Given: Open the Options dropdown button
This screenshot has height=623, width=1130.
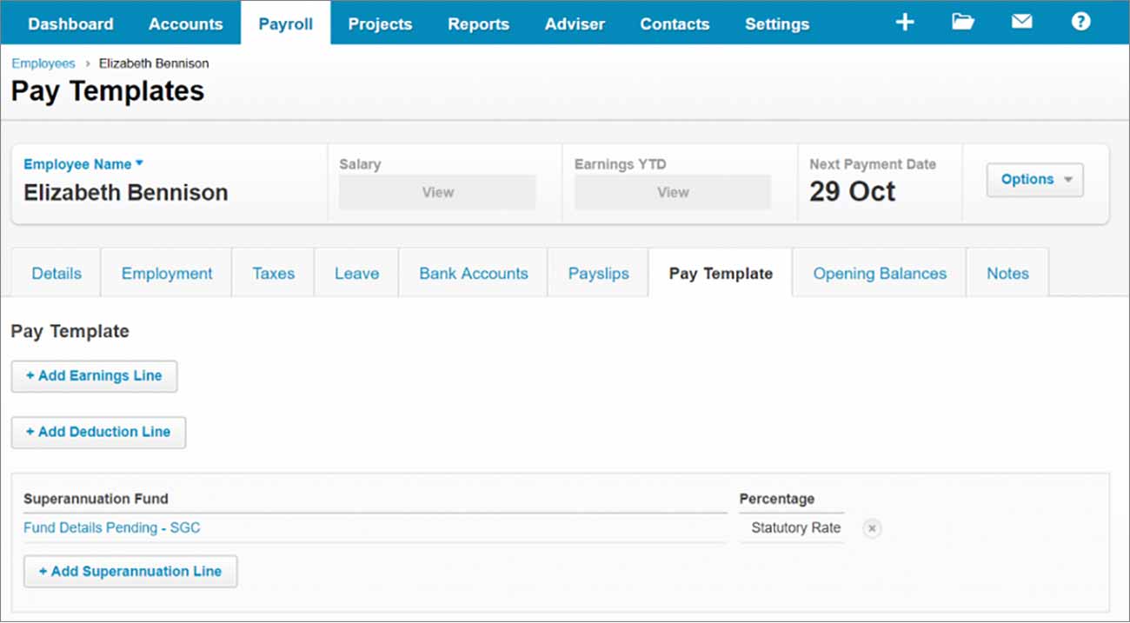Looking at the screenshot, I should click(1035, 180).
